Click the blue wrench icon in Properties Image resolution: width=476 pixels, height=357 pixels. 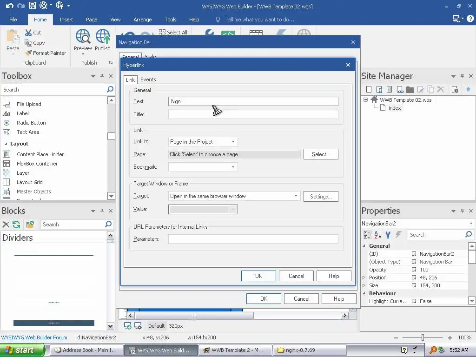(x=388, y=234)
